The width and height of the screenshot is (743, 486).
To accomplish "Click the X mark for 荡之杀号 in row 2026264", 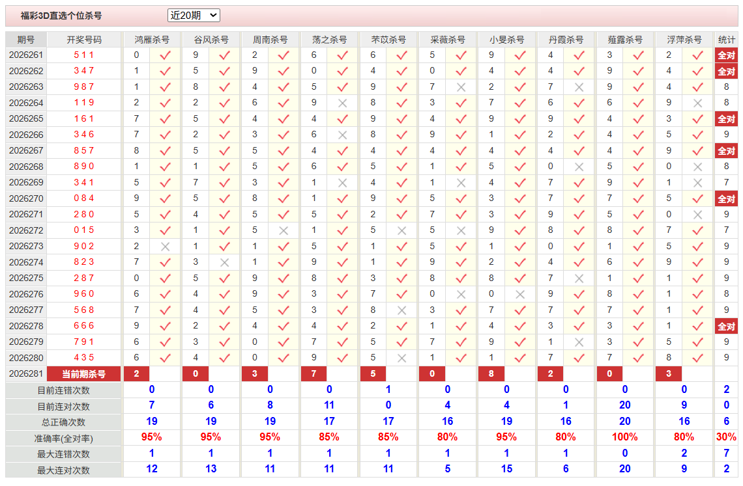I will tap(343, 103).
